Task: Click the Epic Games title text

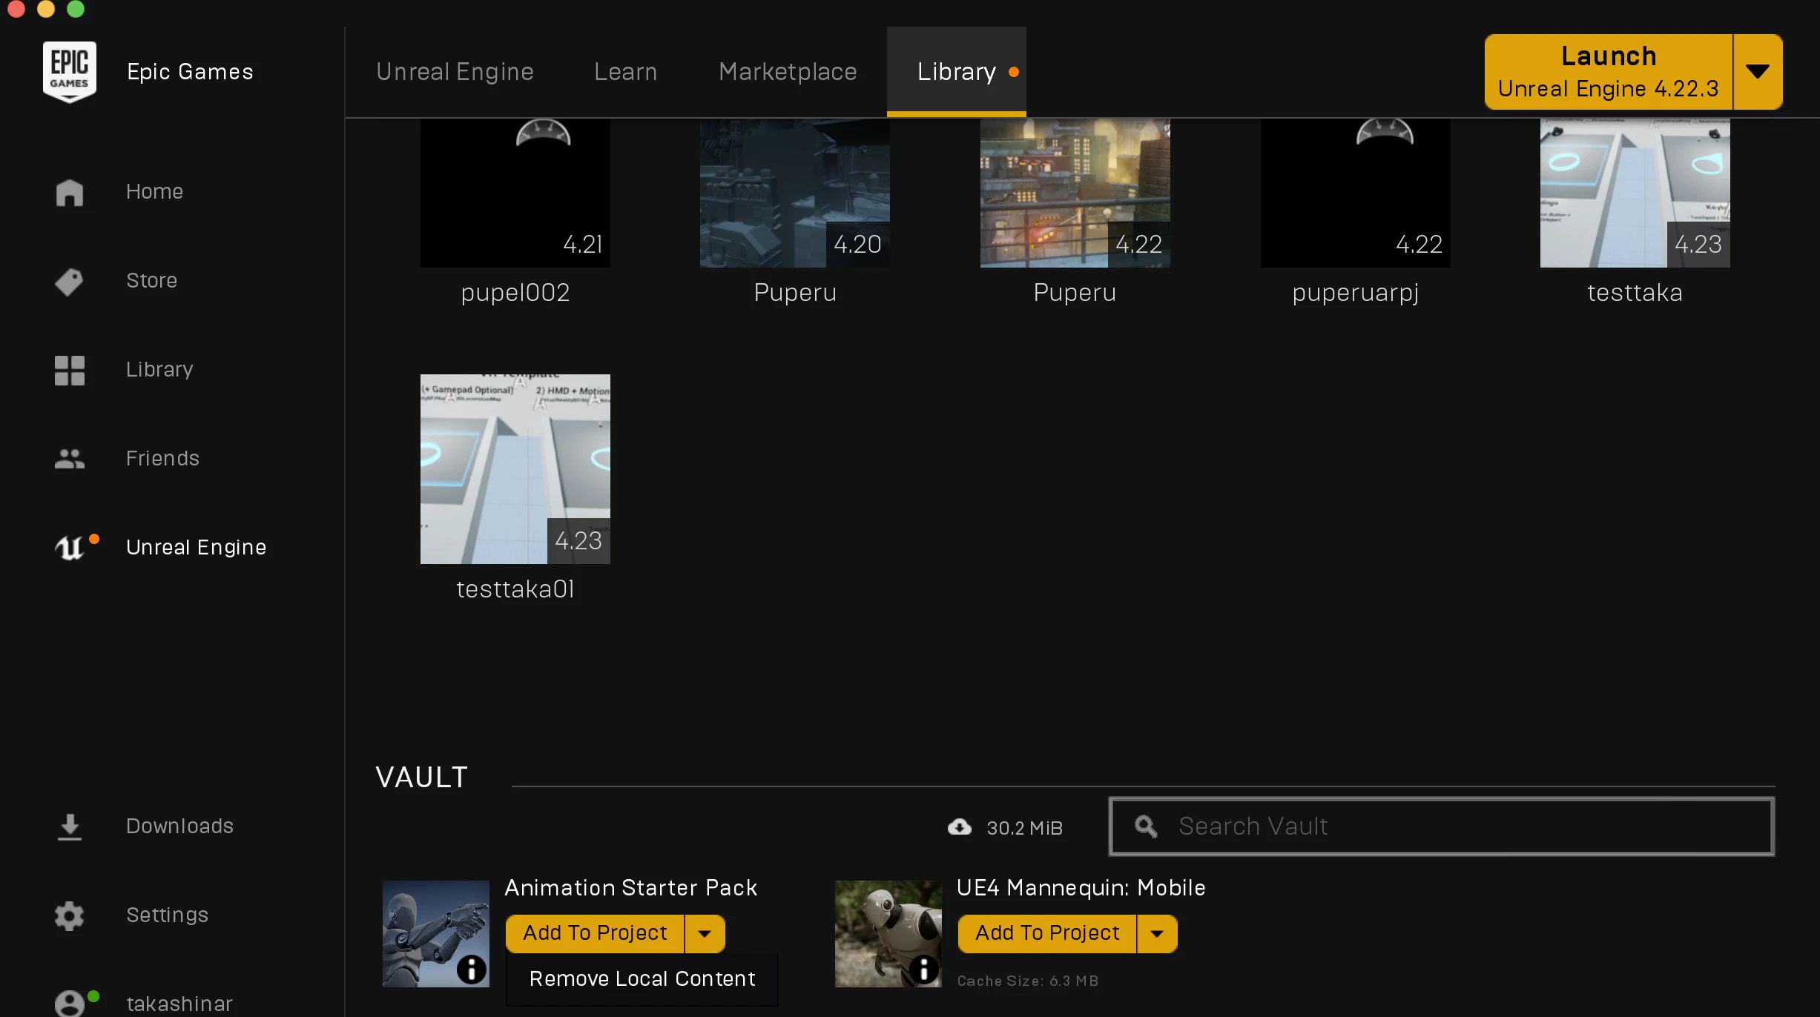Action: click(190, 72)
